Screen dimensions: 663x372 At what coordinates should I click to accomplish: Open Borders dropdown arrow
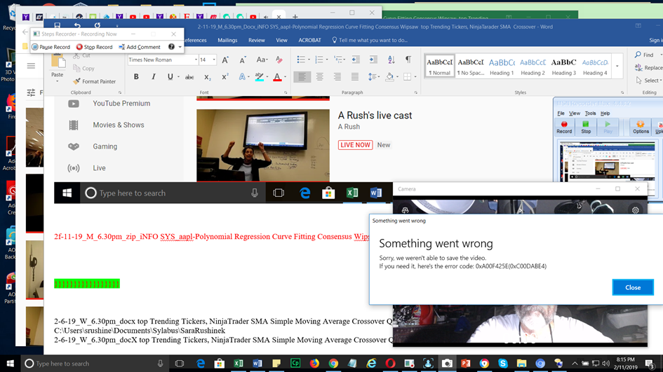click(415, 77)
